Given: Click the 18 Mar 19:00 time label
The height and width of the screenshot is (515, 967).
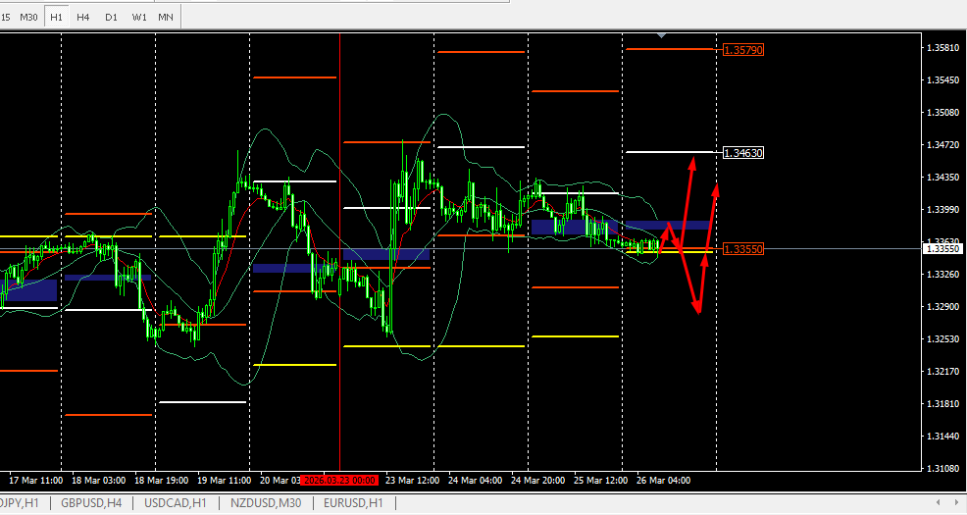Looking at the screenshot, I should point(162,481).
